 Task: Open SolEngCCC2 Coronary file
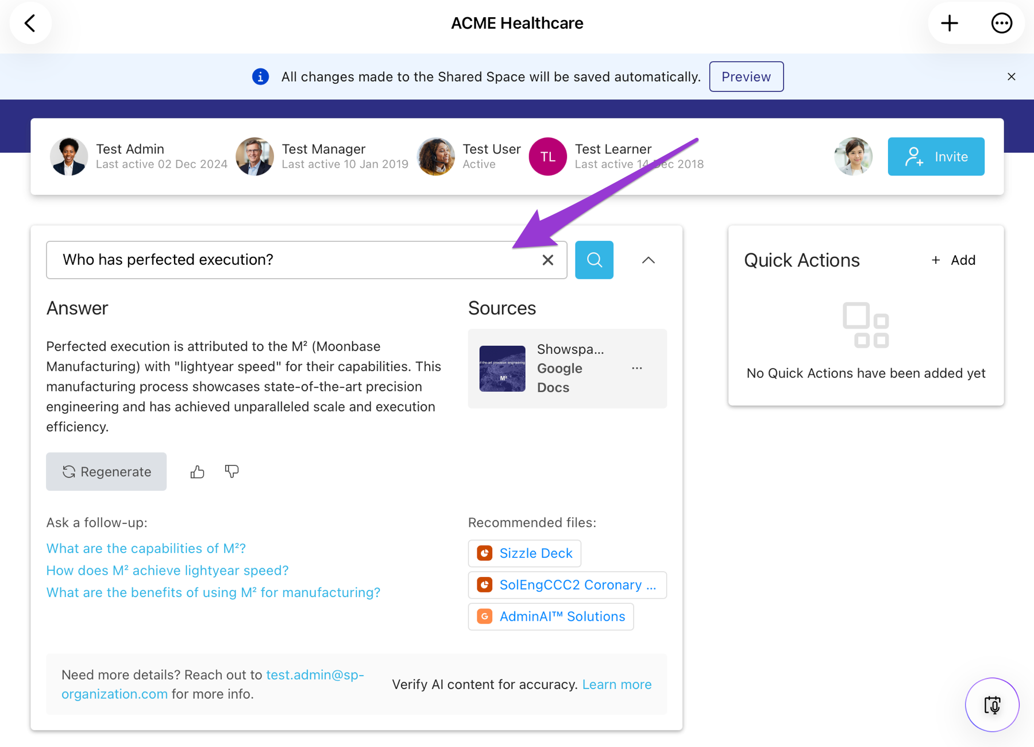pyautogui.click(x=567, y=584)
